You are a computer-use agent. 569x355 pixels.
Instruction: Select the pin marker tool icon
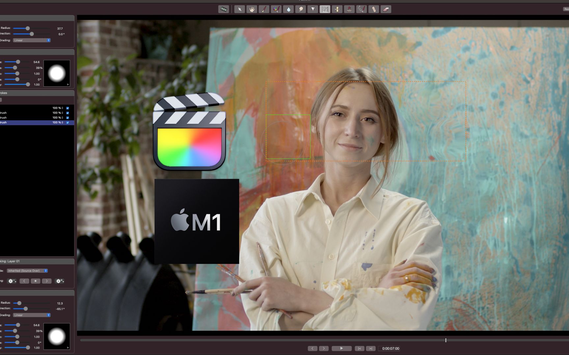pos(337,9)
